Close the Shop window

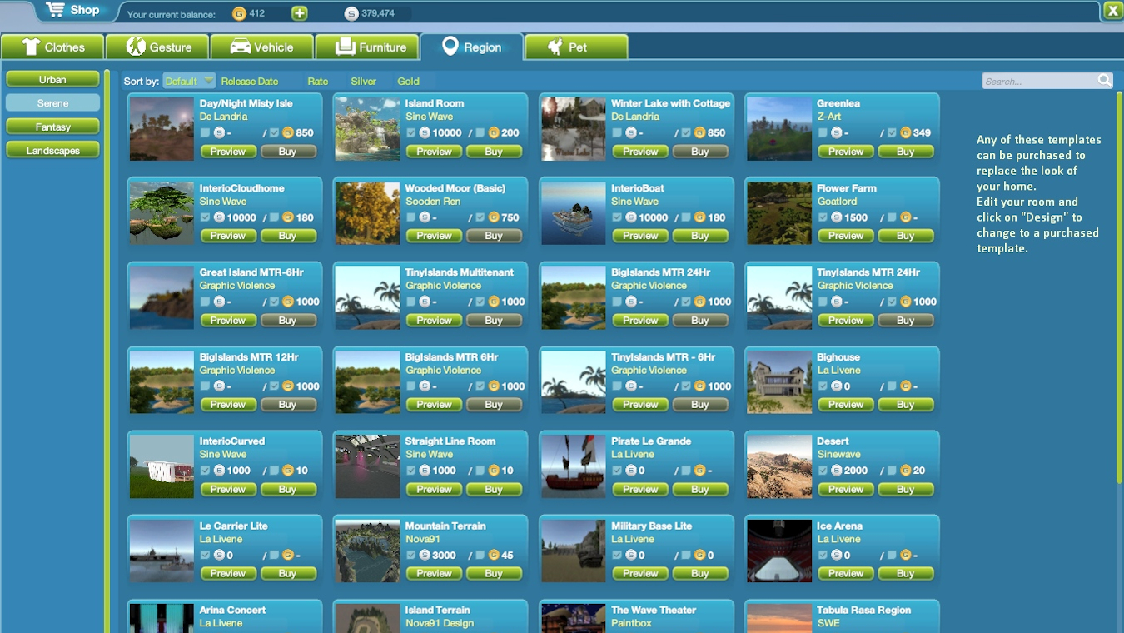point(1112,11)
